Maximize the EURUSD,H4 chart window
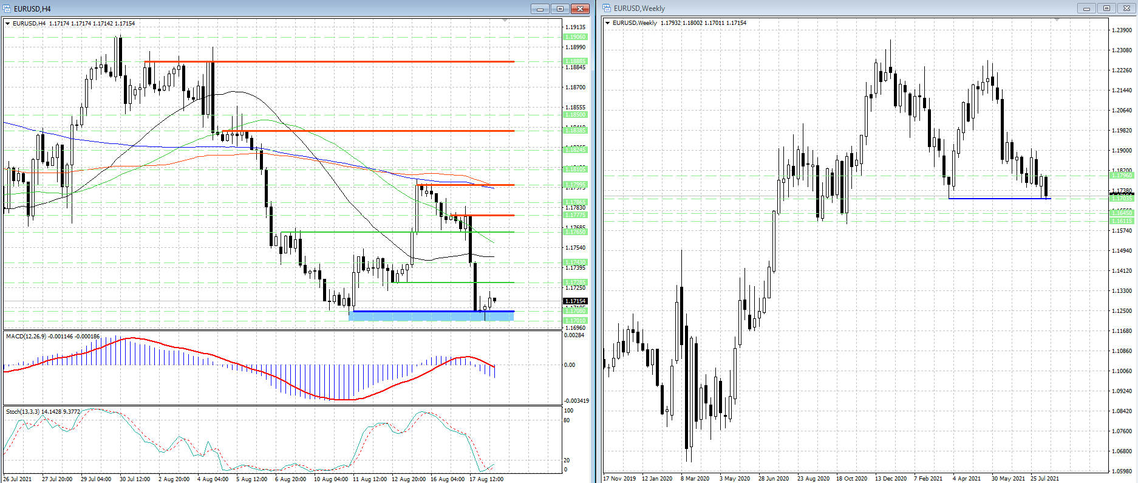The height and width of the screenshot is (483, 1138). point(560,9)
